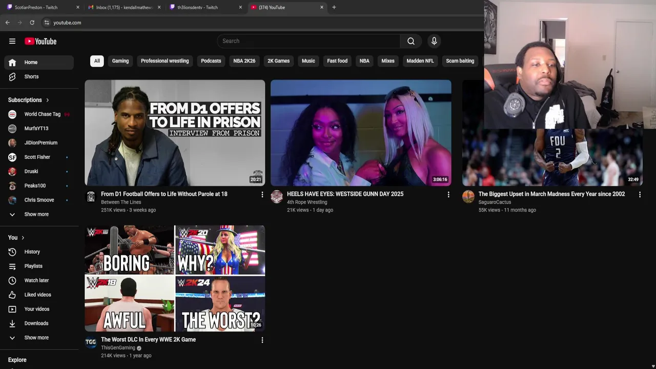Open Playlists in the sidebar
This screenshot has width=656, height=369.
[39, 266]
